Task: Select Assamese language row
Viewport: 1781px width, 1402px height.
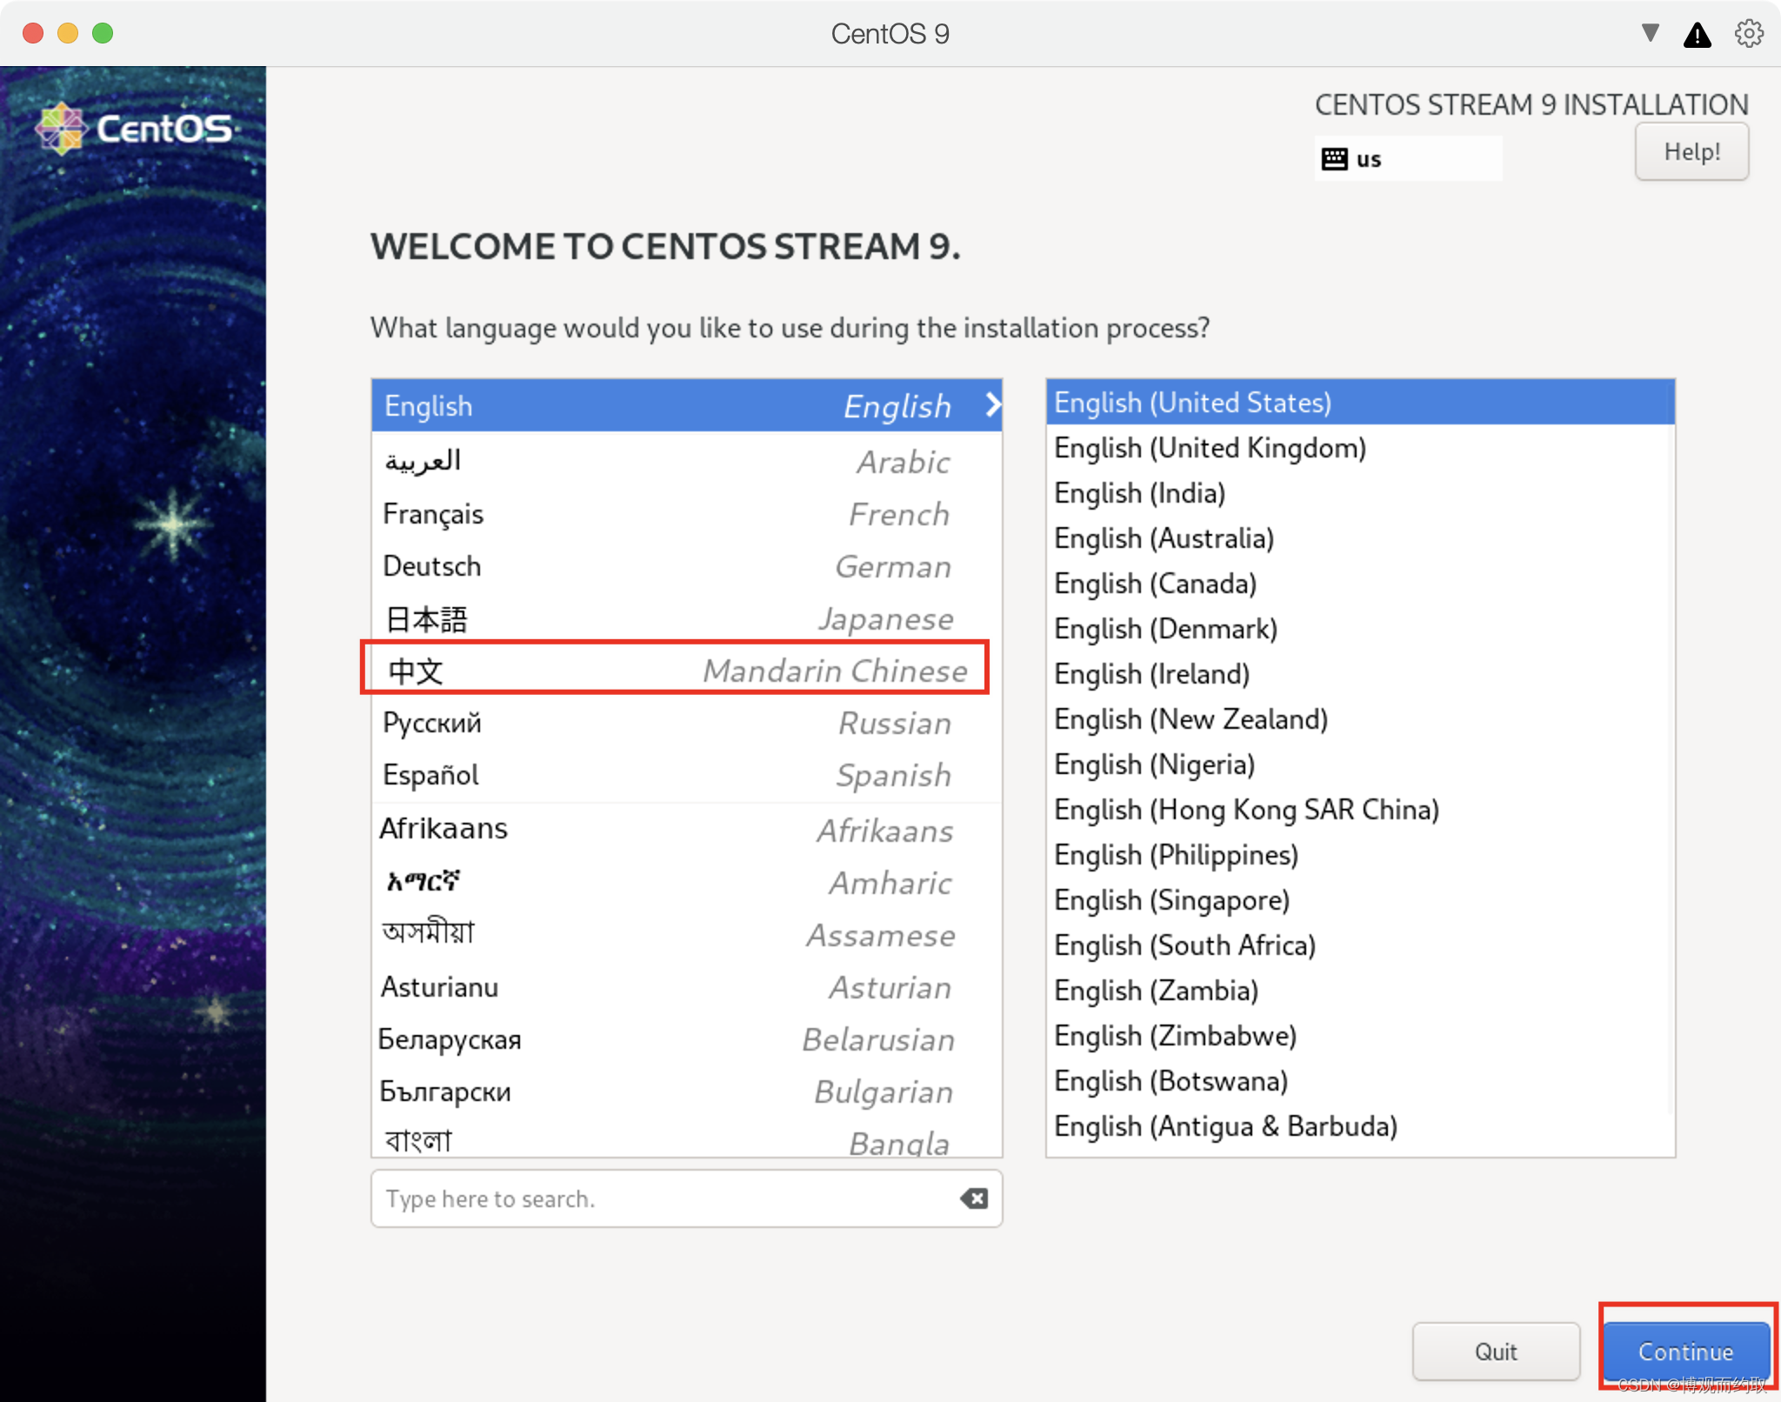Action: (686, 934)
